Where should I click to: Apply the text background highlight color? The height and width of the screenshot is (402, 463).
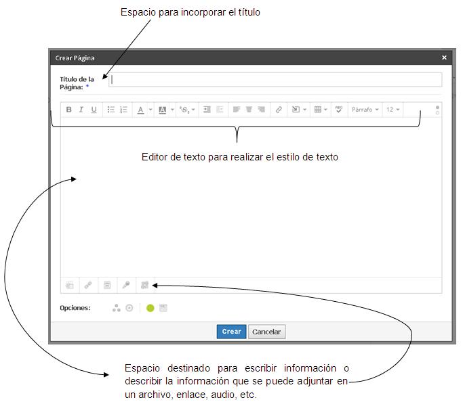[x=163, y=110]
